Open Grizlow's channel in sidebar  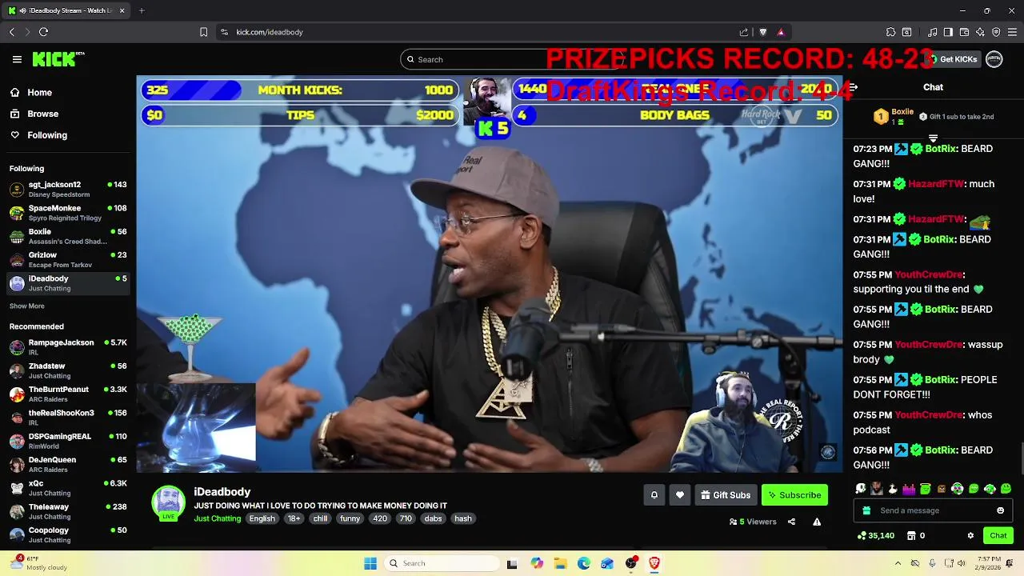tap(68, 260)
